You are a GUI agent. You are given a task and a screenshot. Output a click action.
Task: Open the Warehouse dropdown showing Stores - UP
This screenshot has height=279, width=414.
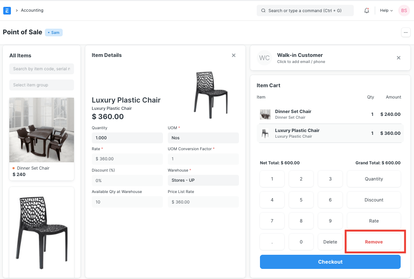203,180
